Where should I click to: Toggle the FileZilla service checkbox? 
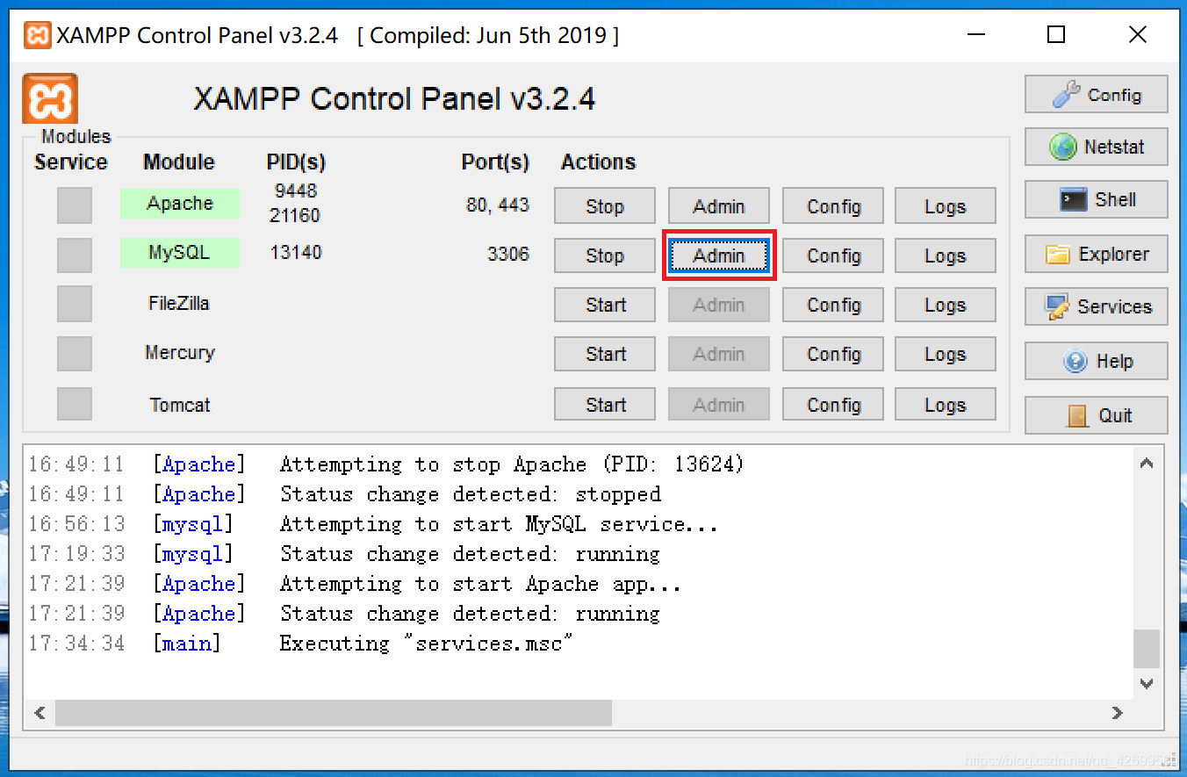(75, 304)
